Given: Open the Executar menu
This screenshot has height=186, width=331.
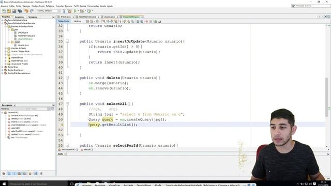Looking at the screenshot, I should point(59,6).
